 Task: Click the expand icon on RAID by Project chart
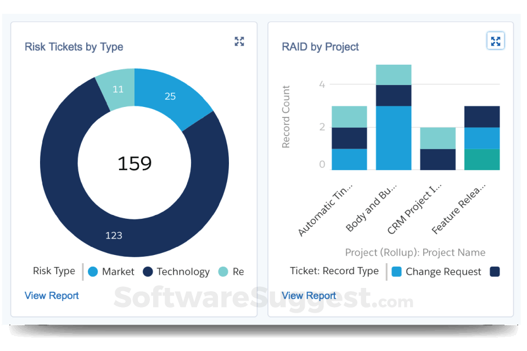(496, 41)
